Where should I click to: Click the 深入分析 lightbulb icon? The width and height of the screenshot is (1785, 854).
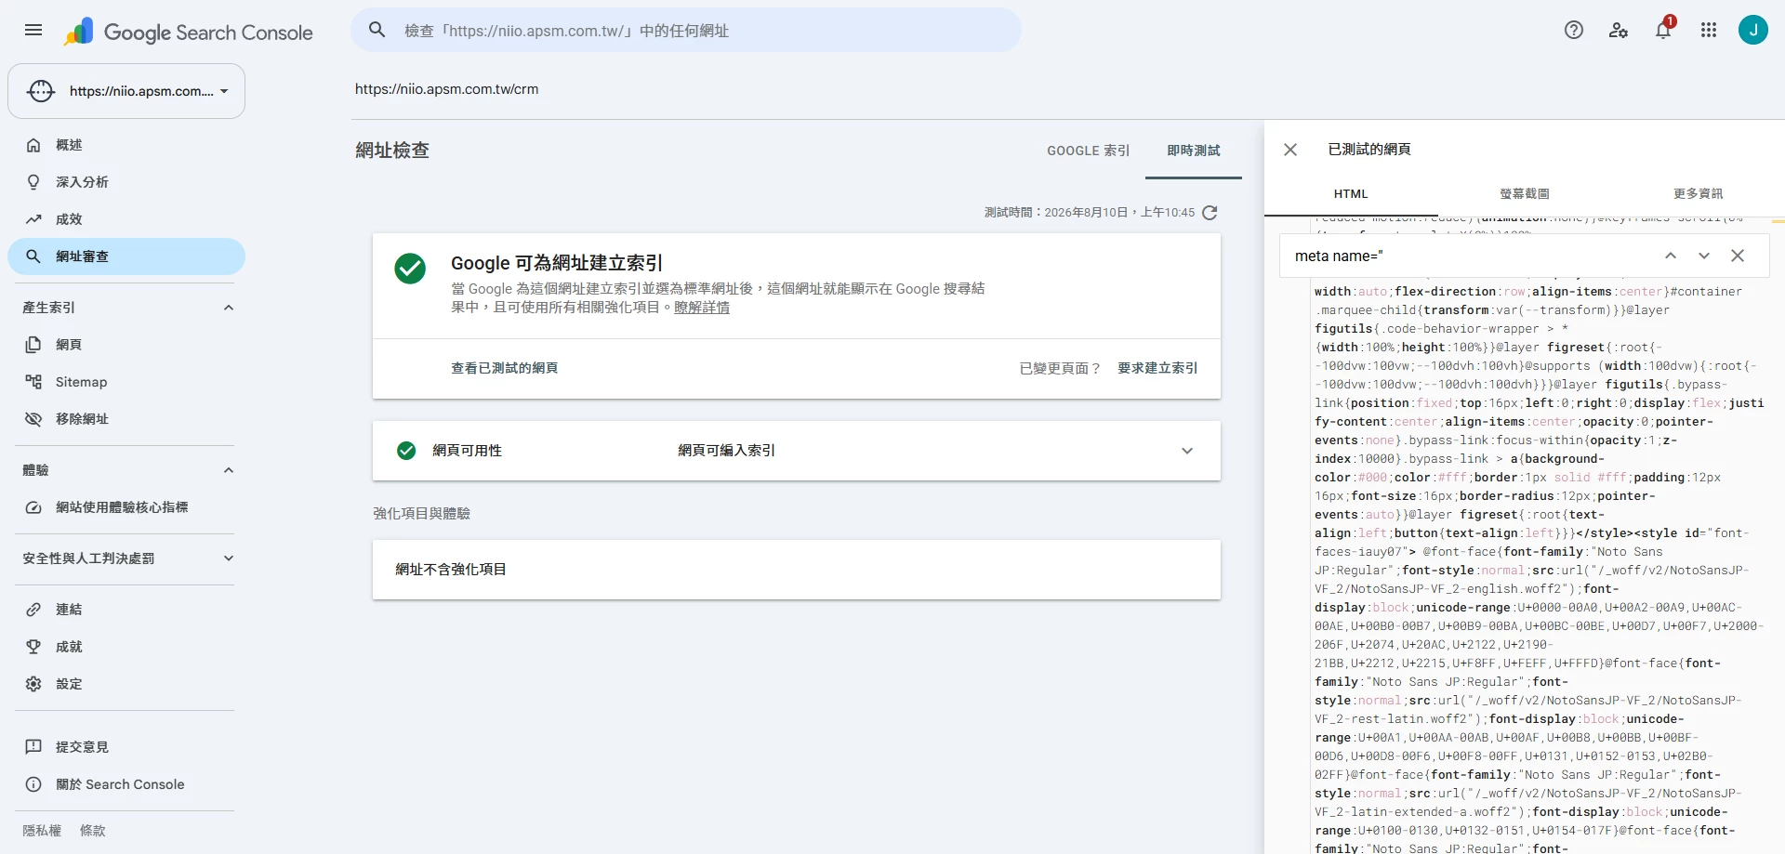coord(33,182)
